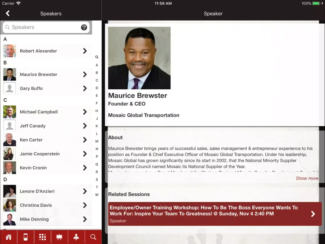Select the name "Jeff Canady" in list
Screen dimensions: 325x244
pyautogui.click(x=33, y=126)
